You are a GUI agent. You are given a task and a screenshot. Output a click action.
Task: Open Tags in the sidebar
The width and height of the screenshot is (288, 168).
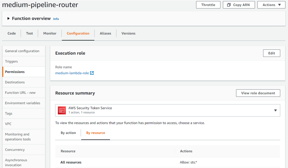coord(24,113)
